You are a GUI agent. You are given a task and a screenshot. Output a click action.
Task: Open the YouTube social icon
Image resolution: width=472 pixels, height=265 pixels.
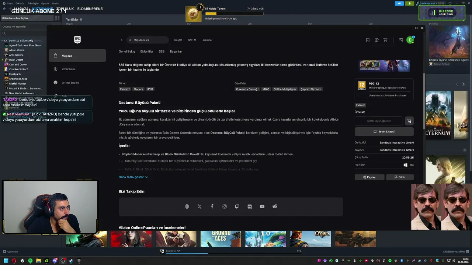[x=262, y=206]
